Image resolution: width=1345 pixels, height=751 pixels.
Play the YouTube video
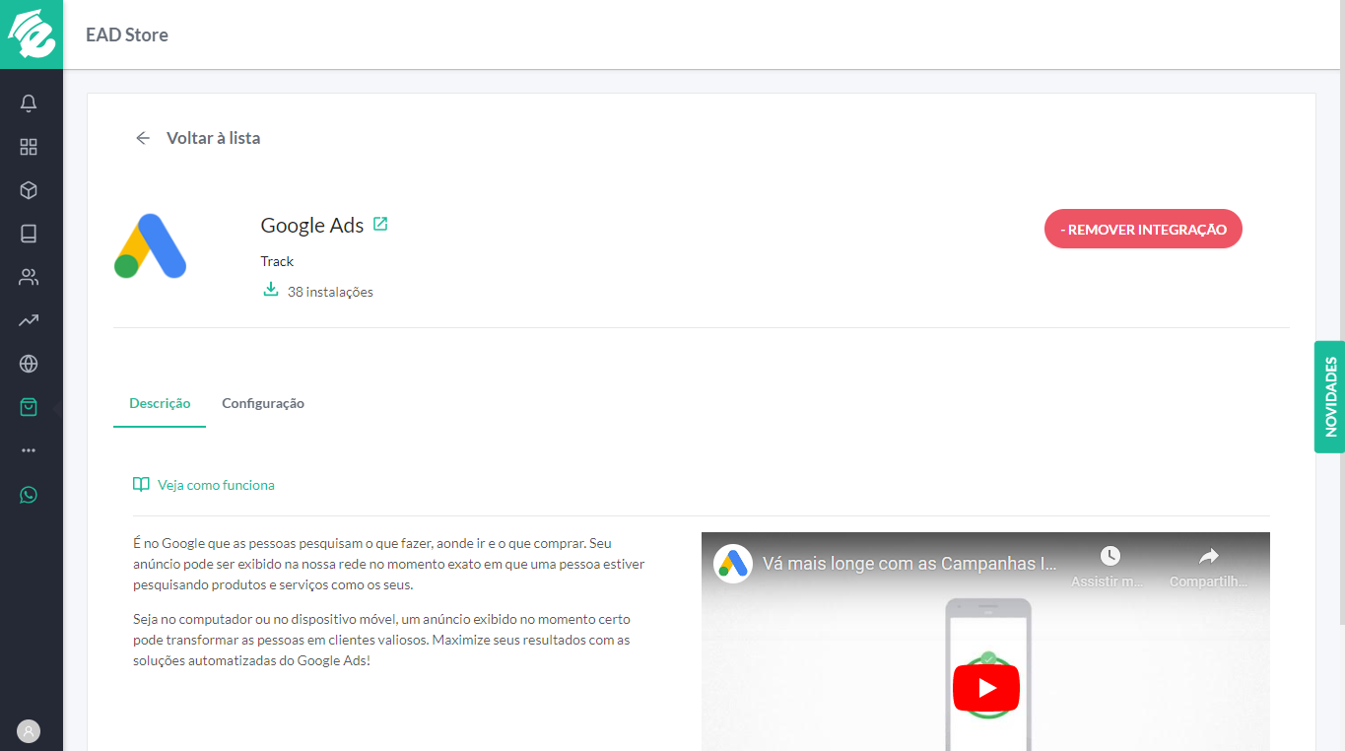pyautogui.click(x=985, y=687)
